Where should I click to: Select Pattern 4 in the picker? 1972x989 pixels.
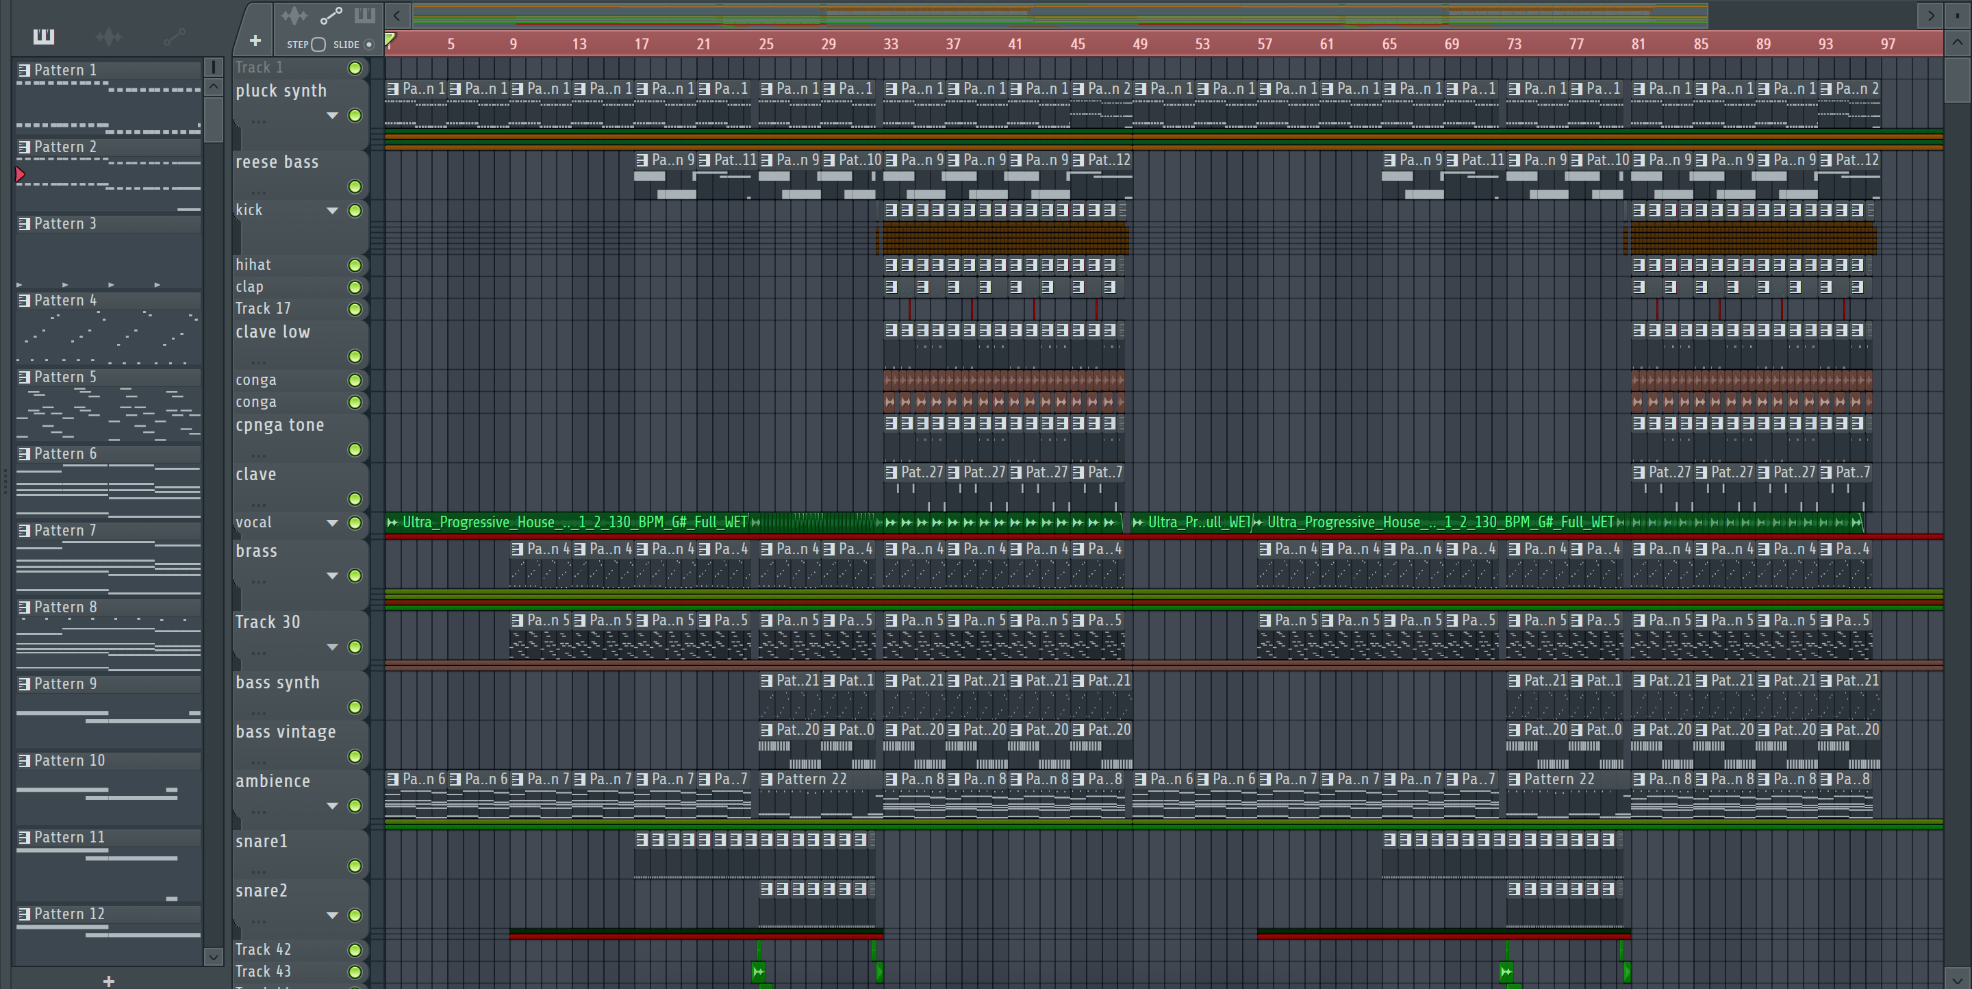[x=109, y=300]
